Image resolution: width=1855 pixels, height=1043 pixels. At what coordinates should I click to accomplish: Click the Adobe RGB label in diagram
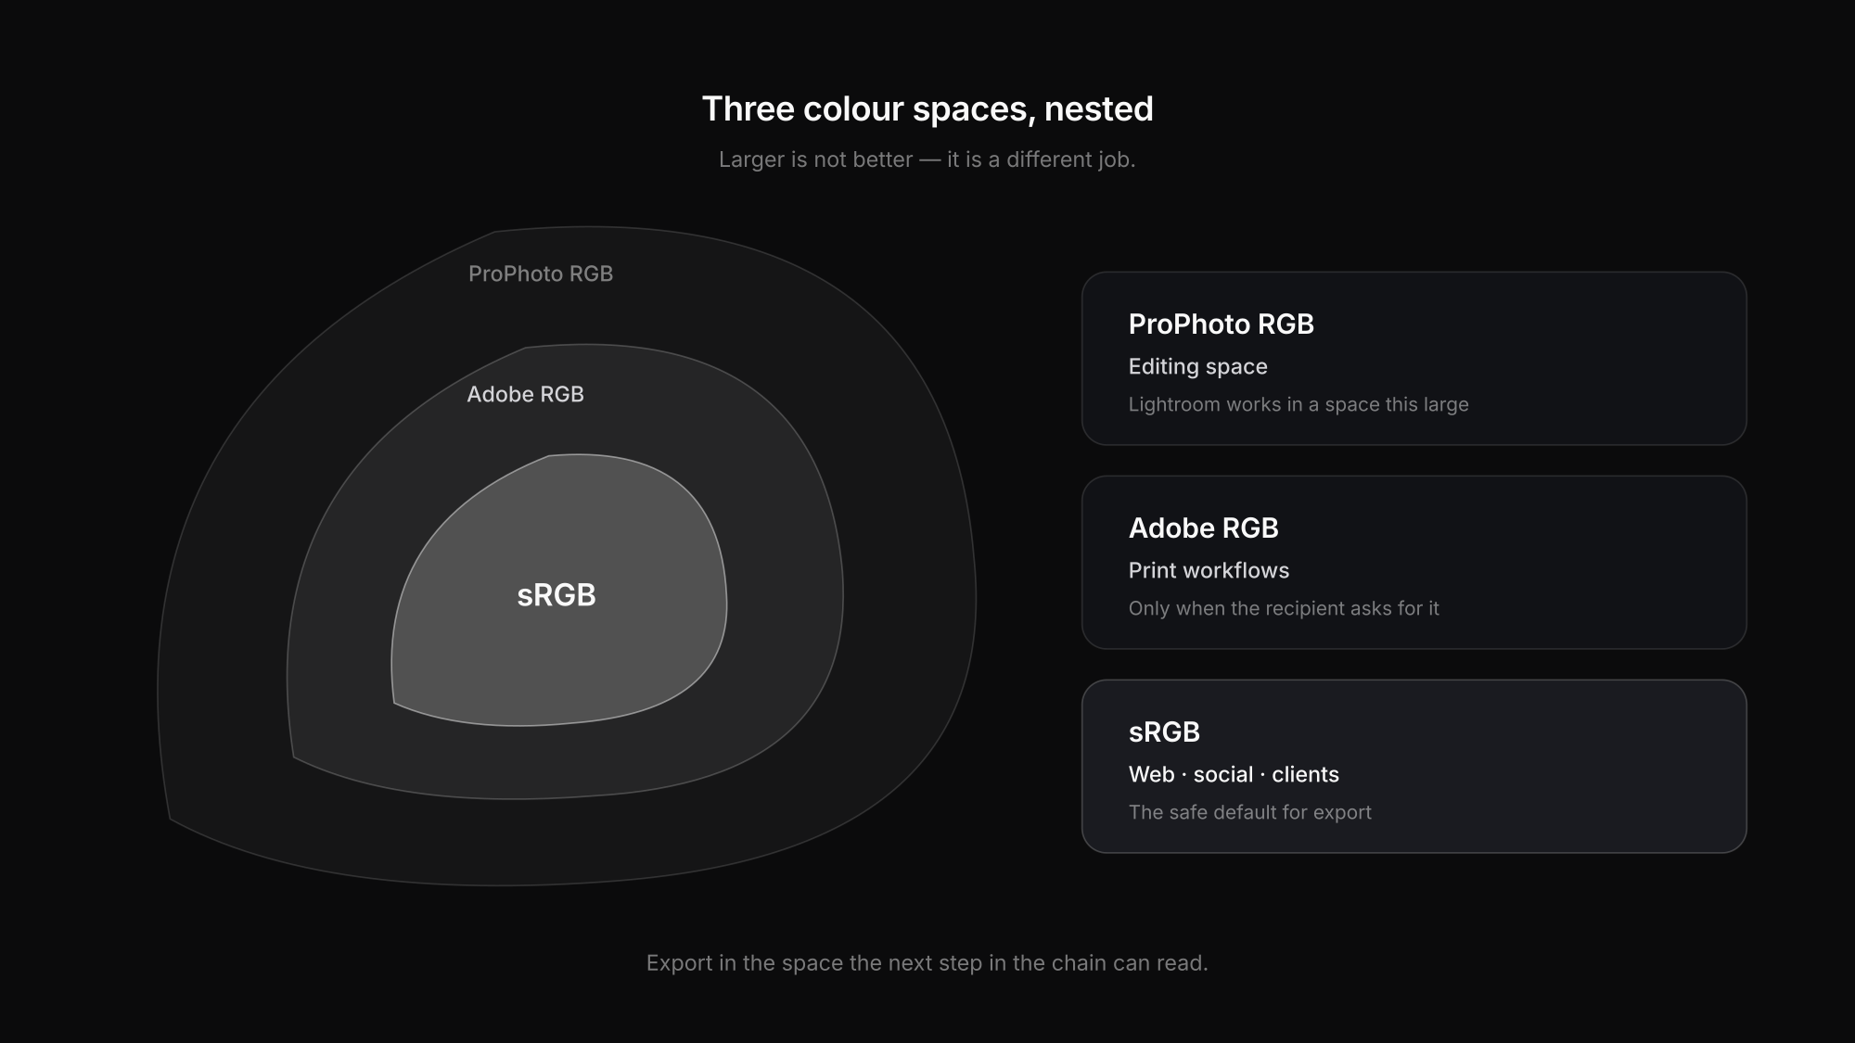pyautogui.click(x=525, y=394)
